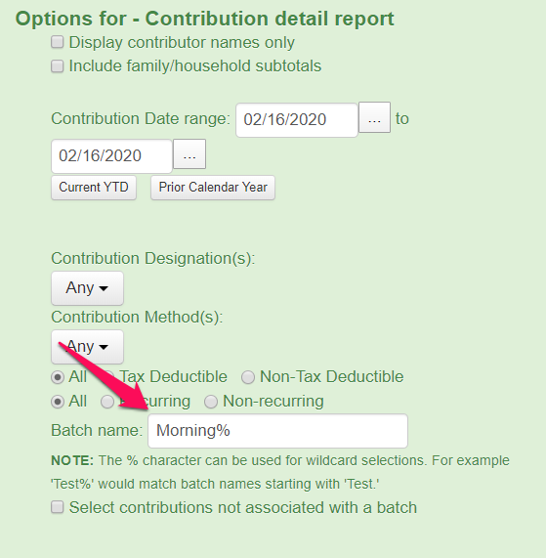Viewport: 546px width, 558px height.
Task: Expand the Contribution Designation(s) Any dropdown
Action: (x=87, y=288)
